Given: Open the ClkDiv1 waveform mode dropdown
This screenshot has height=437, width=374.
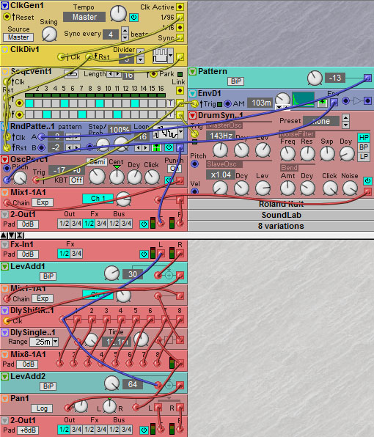Looking at the screenshot, I should point(170,56).
